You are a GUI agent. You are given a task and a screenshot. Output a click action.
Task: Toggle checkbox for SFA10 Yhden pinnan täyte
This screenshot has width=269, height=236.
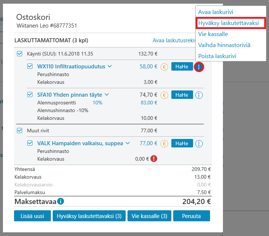(x=30, y=94)
